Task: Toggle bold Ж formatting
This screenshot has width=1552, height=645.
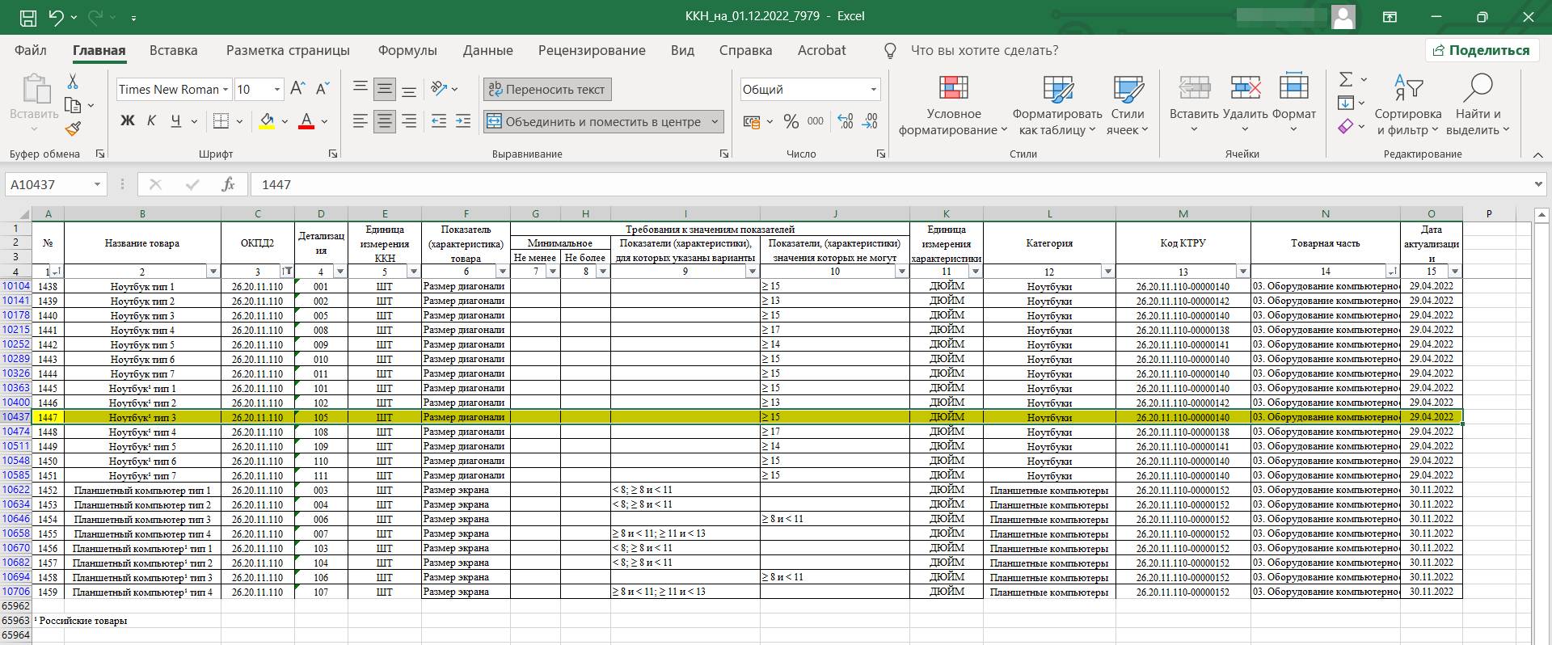Action: [x=127, y=122]
